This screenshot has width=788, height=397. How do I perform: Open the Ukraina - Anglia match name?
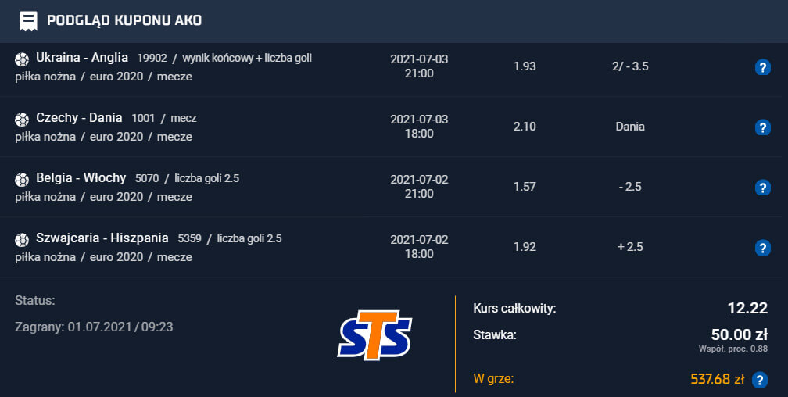pyautogui.click(x=82, y=58)
